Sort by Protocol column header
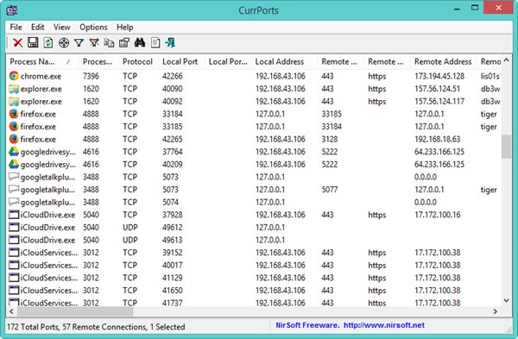The width and height of the screenshot is (518, 339). pyautogui.click(x=138, y=62)
